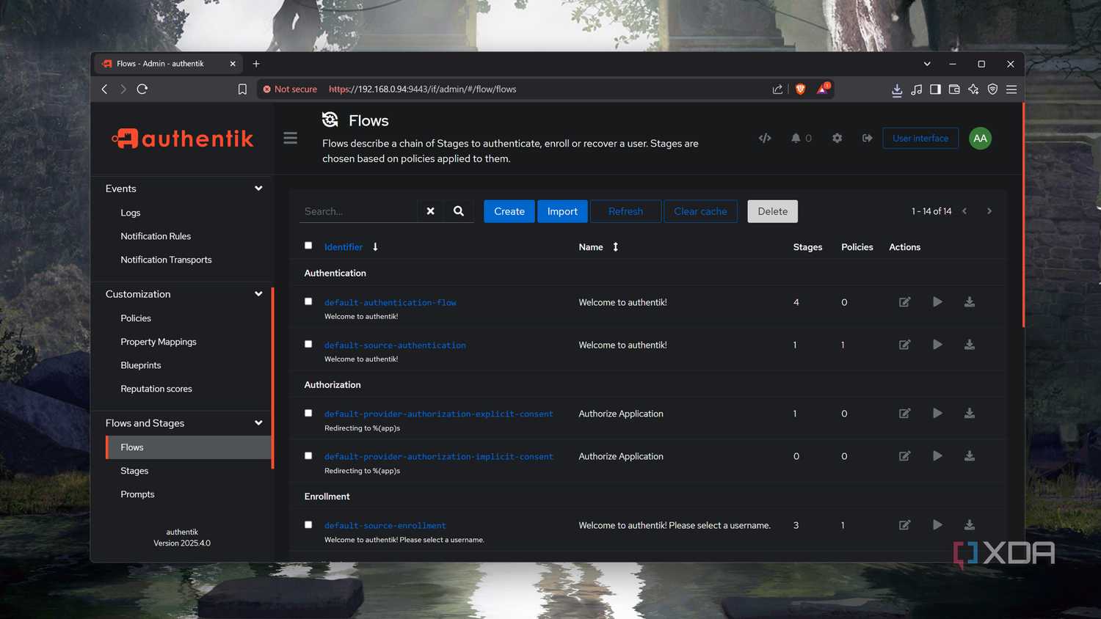Collapse the Events sidebar section
Screen dimensions: 1101x619
[258, 188]
